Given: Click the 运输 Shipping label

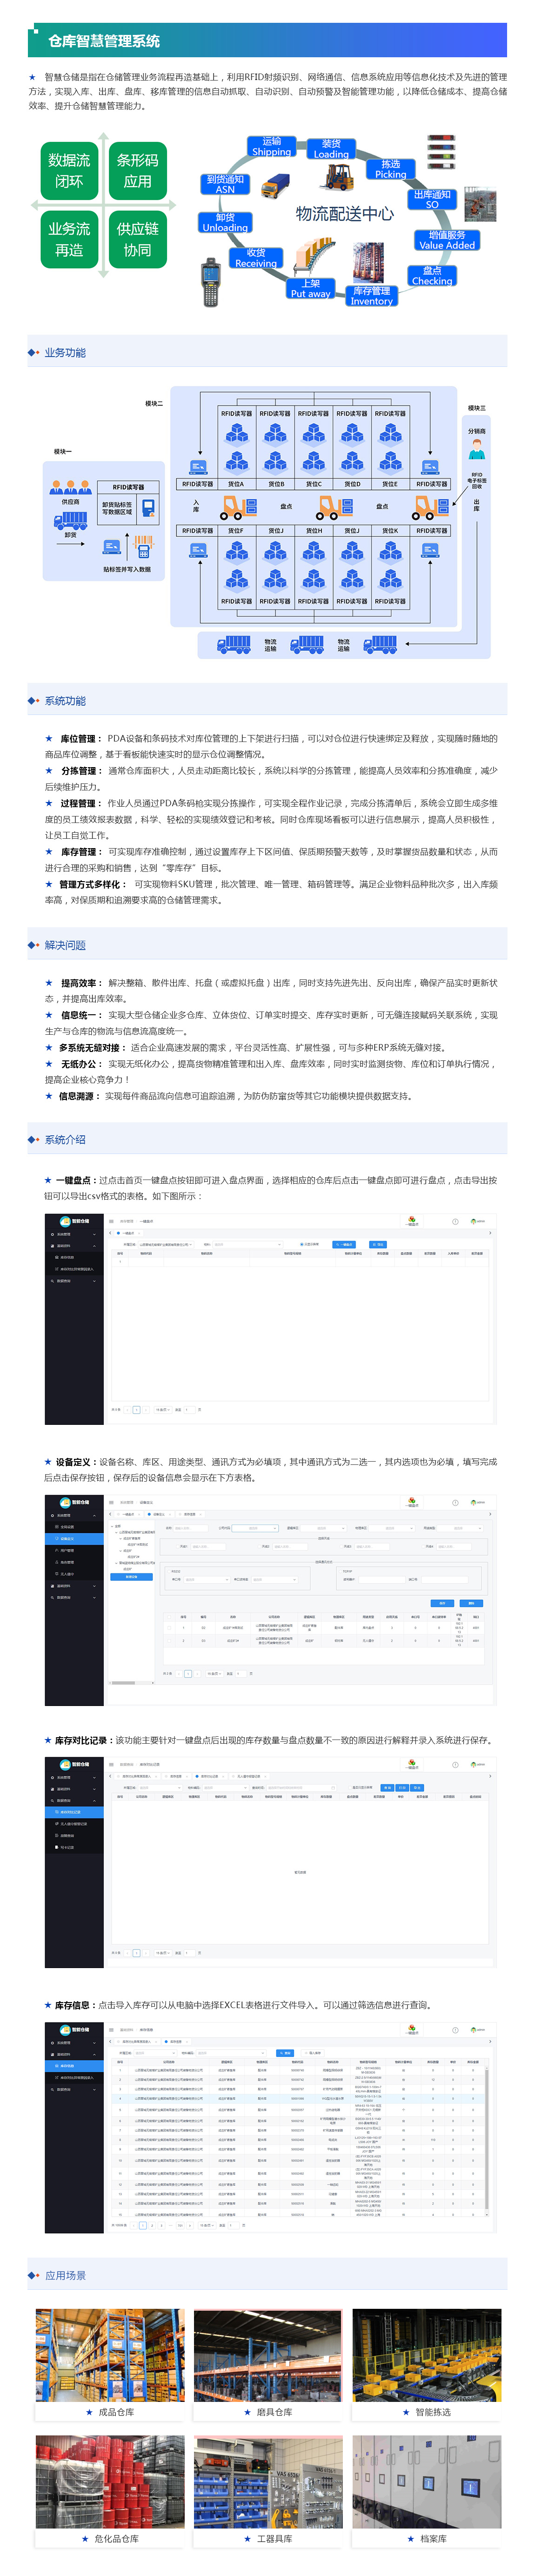Looking at the screenshot, I should [x=272, y=147].
